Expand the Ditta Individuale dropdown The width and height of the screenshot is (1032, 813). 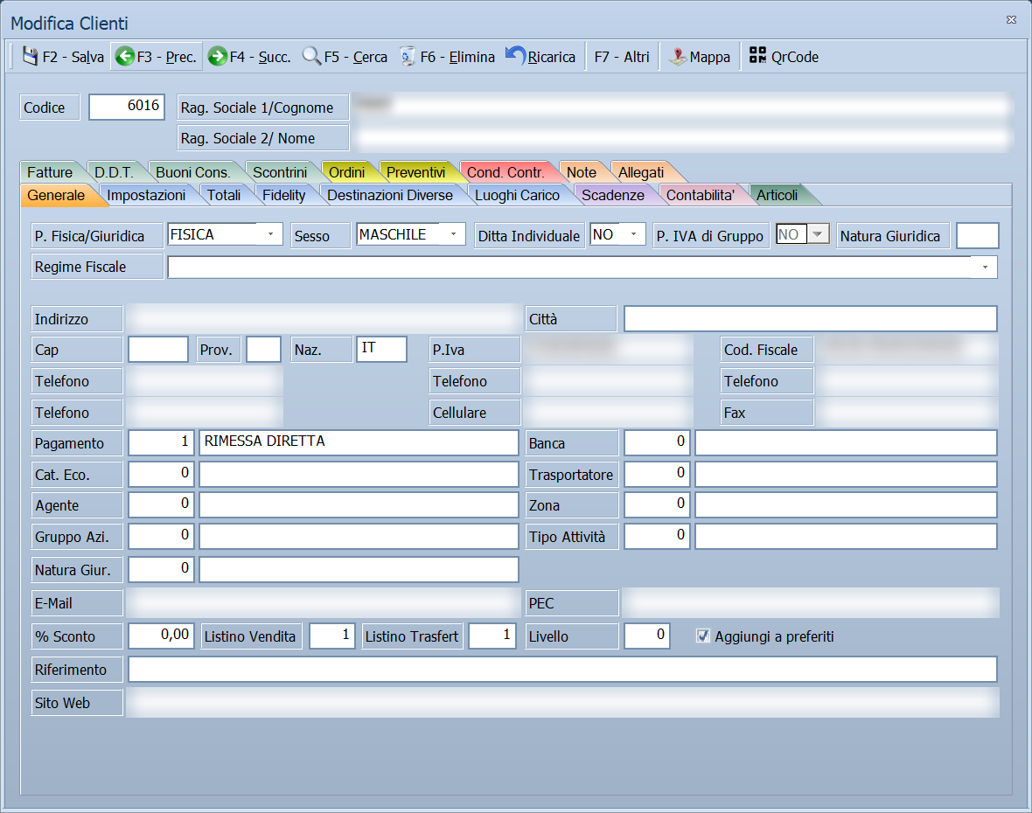[633, 234]
